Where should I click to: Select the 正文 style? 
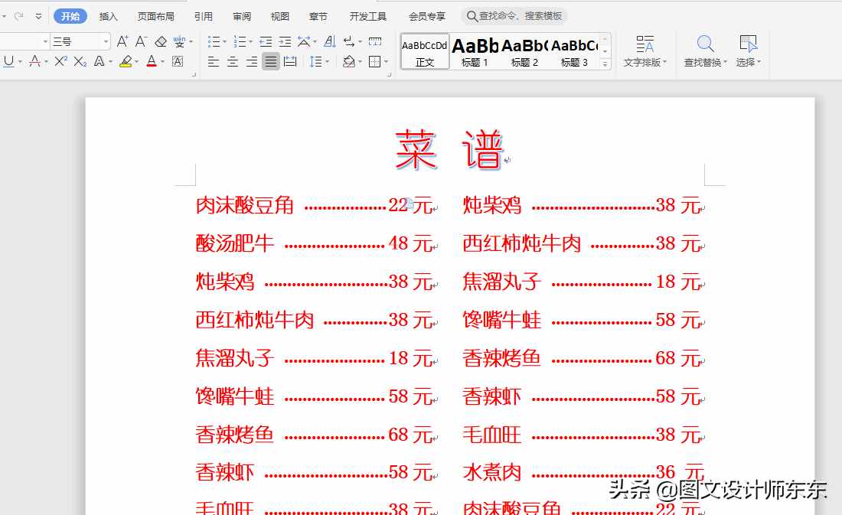424,52
